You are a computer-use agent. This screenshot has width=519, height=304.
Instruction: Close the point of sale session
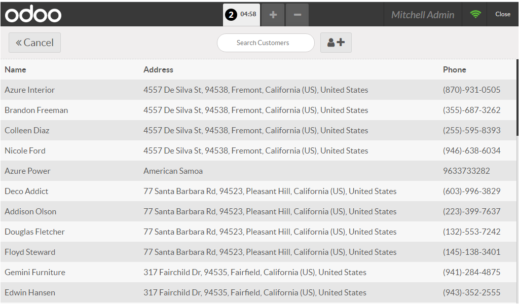[x=502, y=14]
